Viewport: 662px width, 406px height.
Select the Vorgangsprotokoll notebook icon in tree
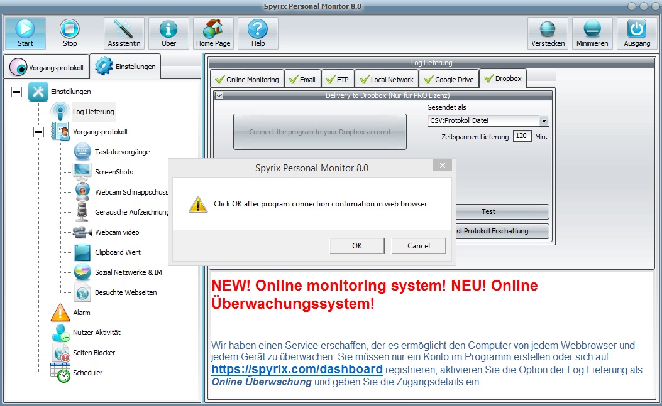[x=60, y=132]
